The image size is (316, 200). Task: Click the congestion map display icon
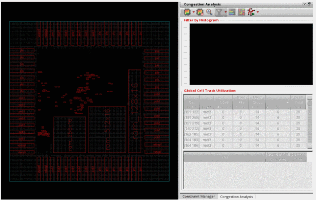187,12
